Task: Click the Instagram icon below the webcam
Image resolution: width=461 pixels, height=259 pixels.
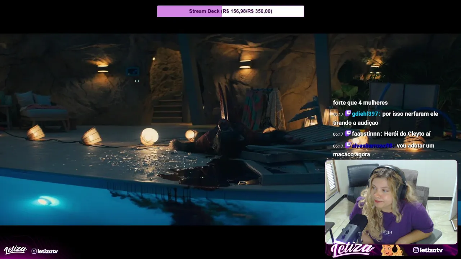Action: tap(416, 250)
